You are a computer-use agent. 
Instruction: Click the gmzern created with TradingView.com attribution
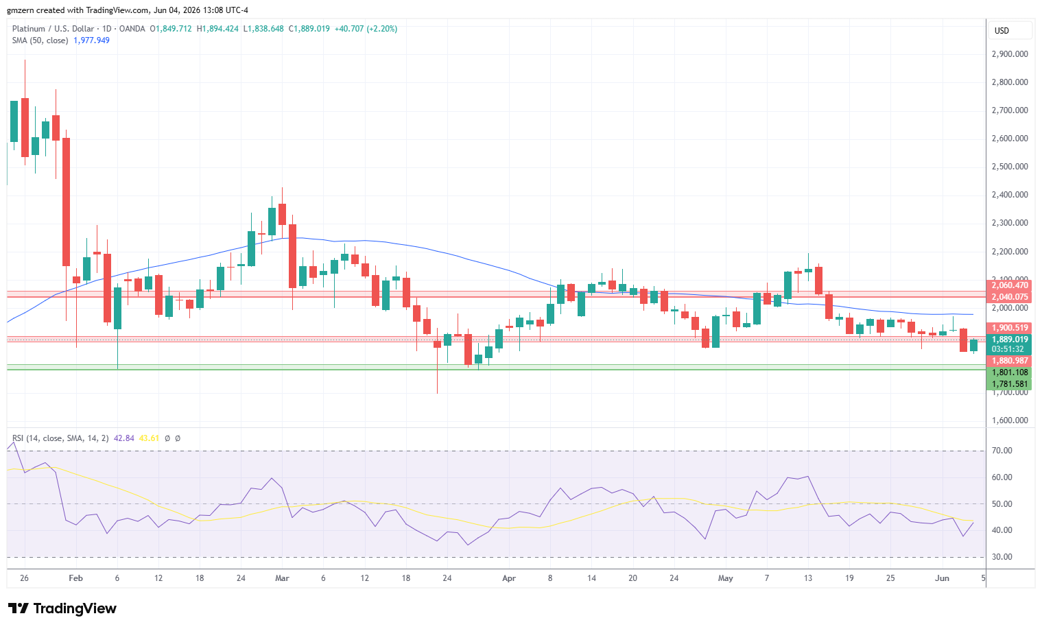pos(128,10)
